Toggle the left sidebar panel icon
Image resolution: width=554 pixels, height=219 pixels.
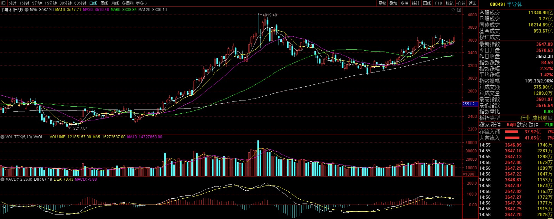pos(4,3)
